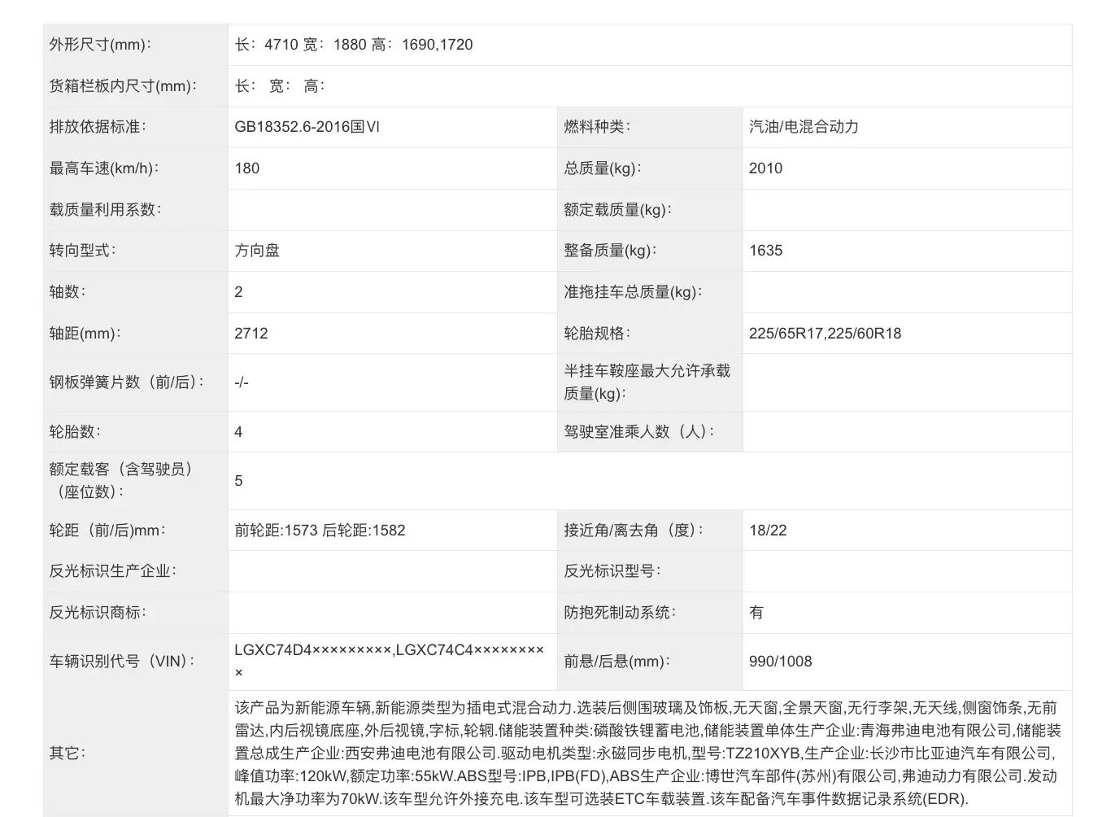Click the wheelbase value 2712
Viewport: 1111px width, 817px height.
251,334
